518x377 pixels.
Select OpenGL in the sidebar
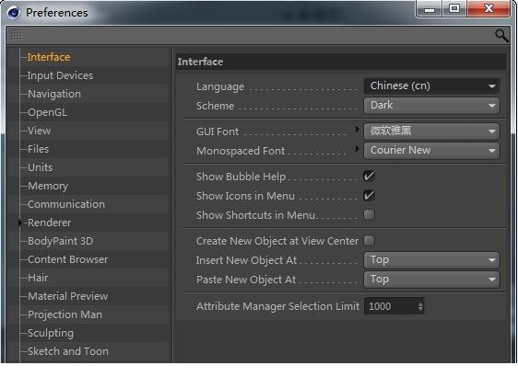click(47, 112)
